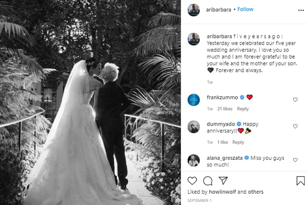Image resolution: width=307 pixels, height=205 pixels.
Task: Click frankzummo's blue avatar
Action: (x=193, y=100)
